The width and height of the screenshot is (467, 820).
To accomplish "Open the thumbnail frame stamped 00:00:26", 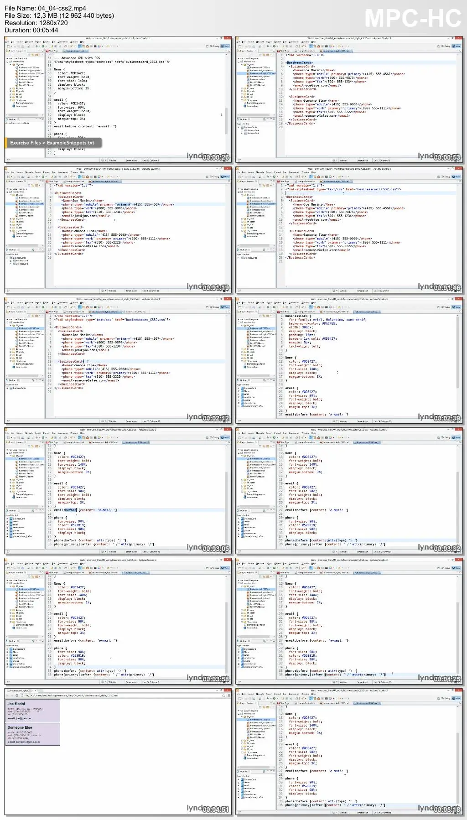I will tap(118, 99).
